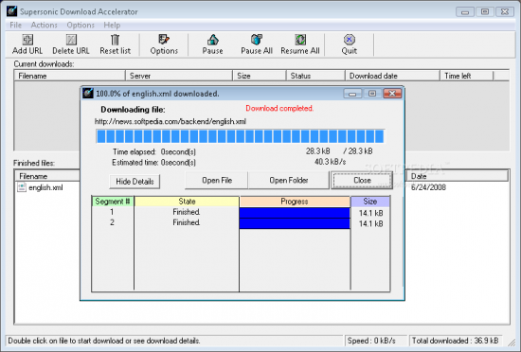This screenshot has height=352, width=521.
Task: Click the Reset list trash icon
Action: (115, 40)
